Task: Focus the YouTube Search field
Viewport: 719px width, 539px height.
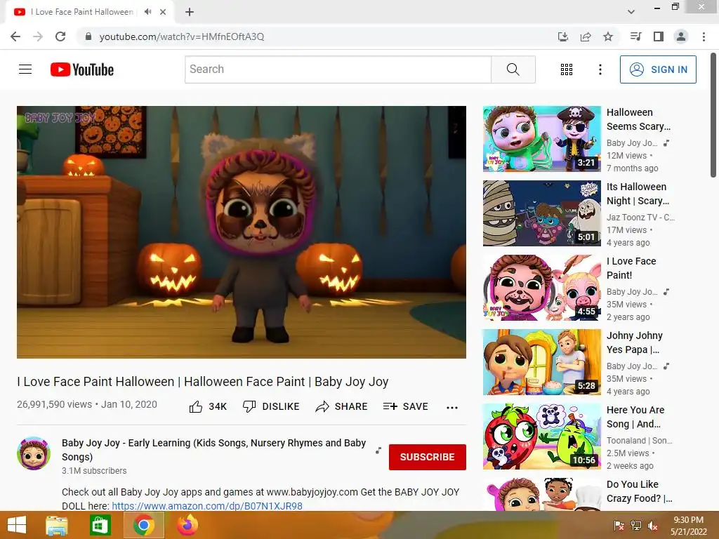Action: pos(338,69)
